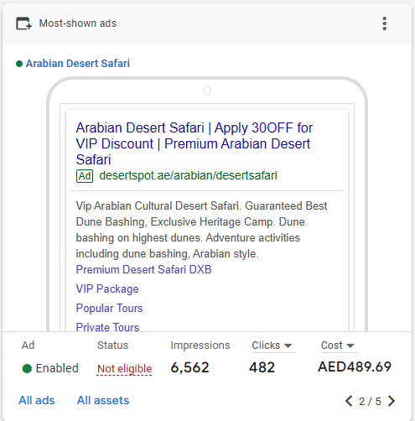Image resolution: width=415 pixels, height=421 pixels.
Task: Open the VIP Package sitelink
Action: pos(107,288)
